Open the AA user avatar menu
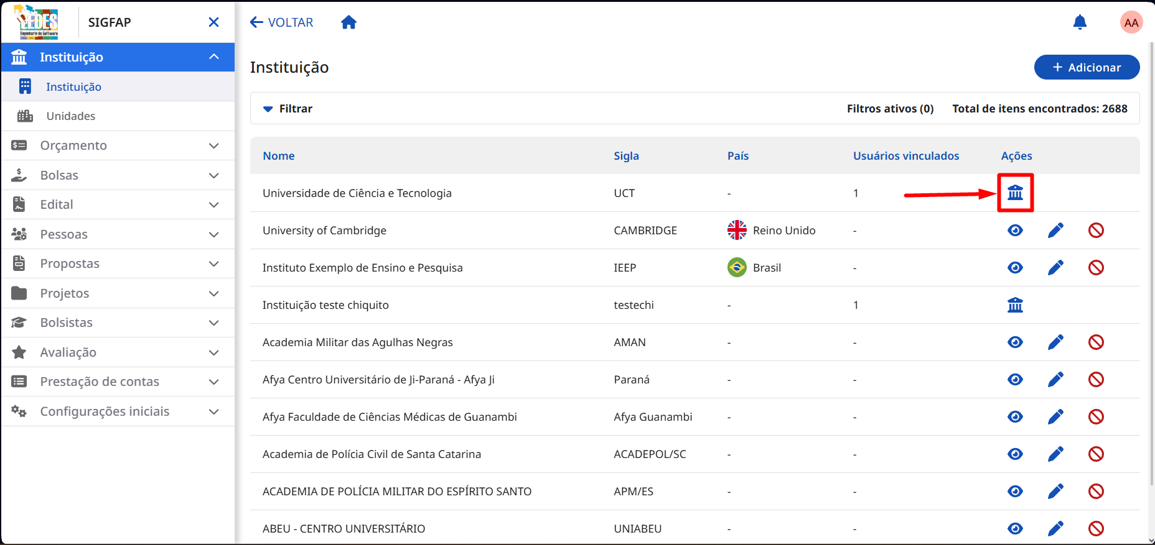The width and height of the screenshot is (1155, 545). coord(1131,22)
